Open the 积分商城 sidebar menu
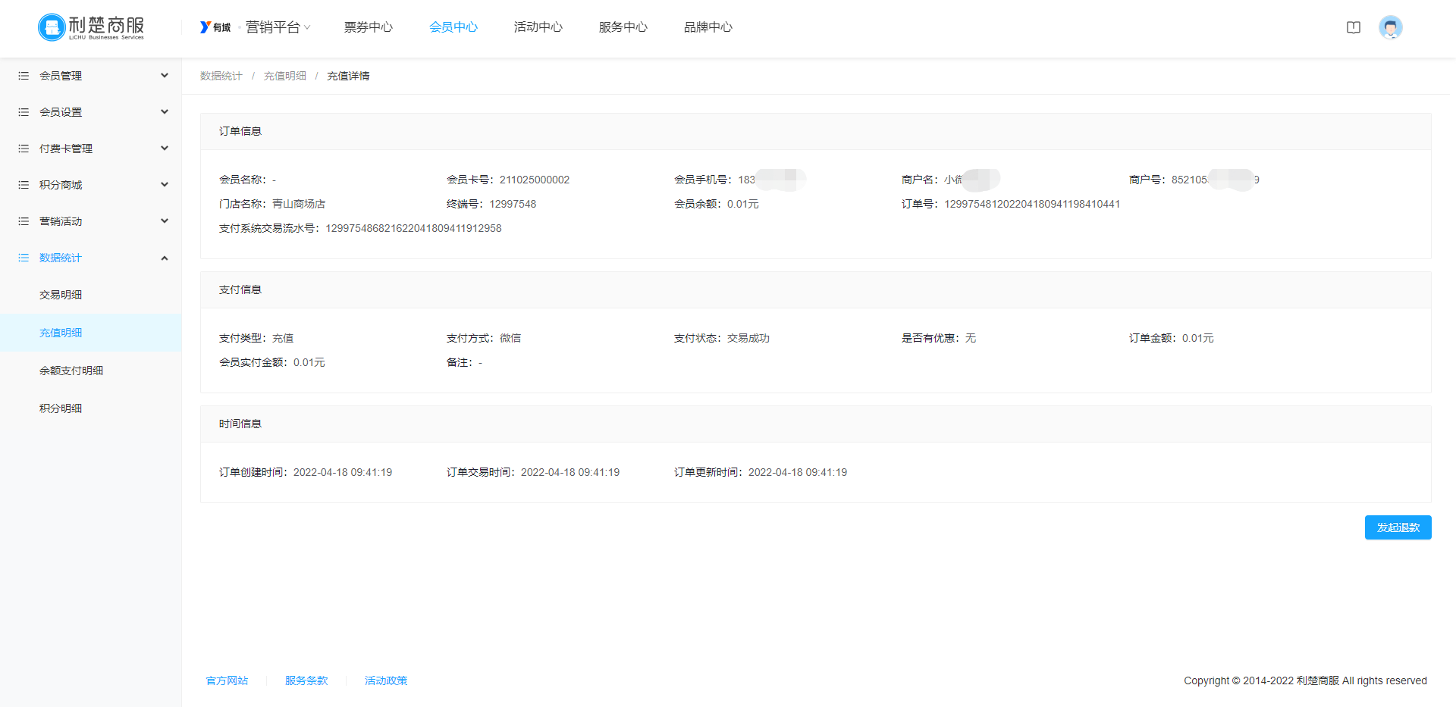The height and width of the screenshot is (707, 1456). (91, 185)
